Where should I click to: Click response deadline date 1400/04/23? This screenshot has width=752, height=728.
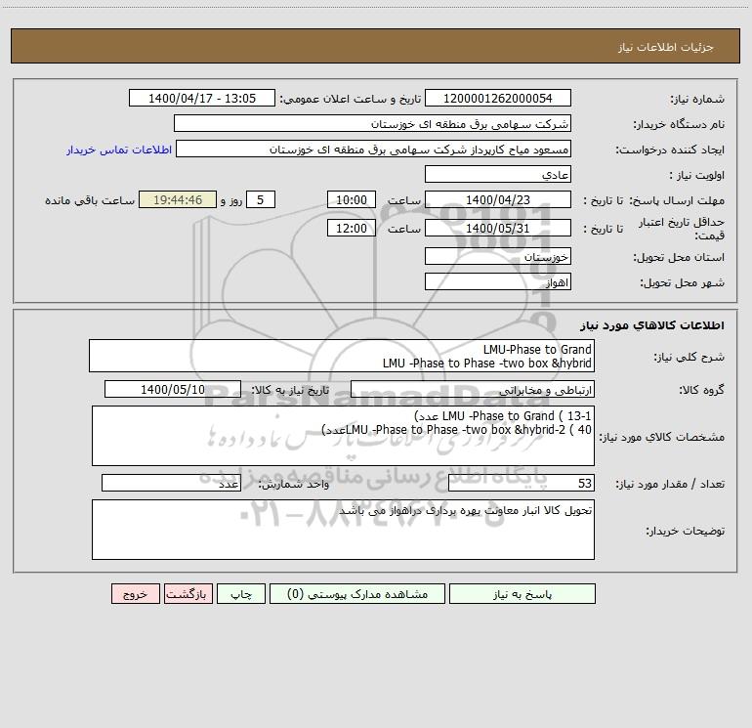click(x=498, y=199)
